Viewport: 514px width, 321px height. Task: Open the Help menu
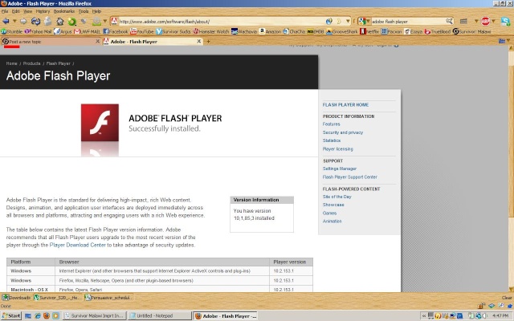pos(96,11)
